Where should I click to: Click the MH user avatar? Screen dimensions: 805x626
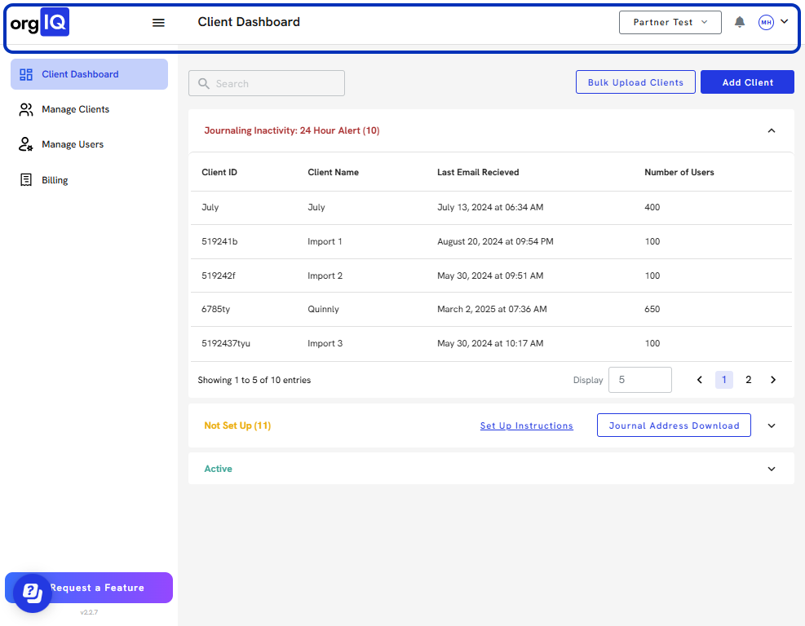coord(766,23)
